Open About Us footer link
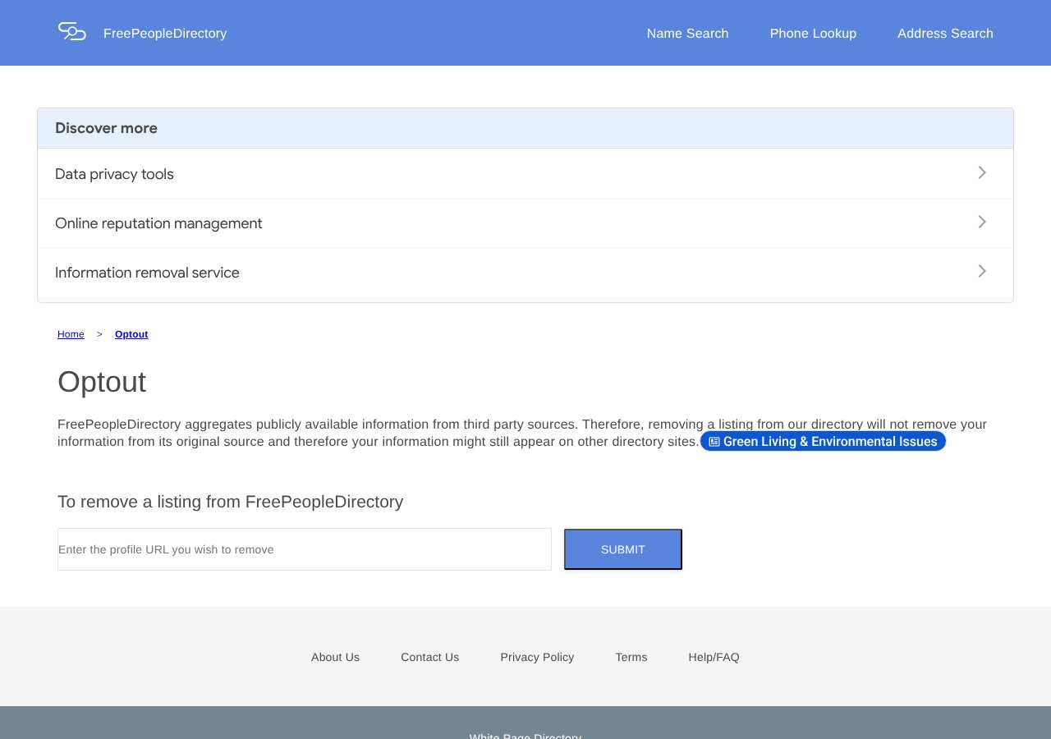 coord(335,657)
